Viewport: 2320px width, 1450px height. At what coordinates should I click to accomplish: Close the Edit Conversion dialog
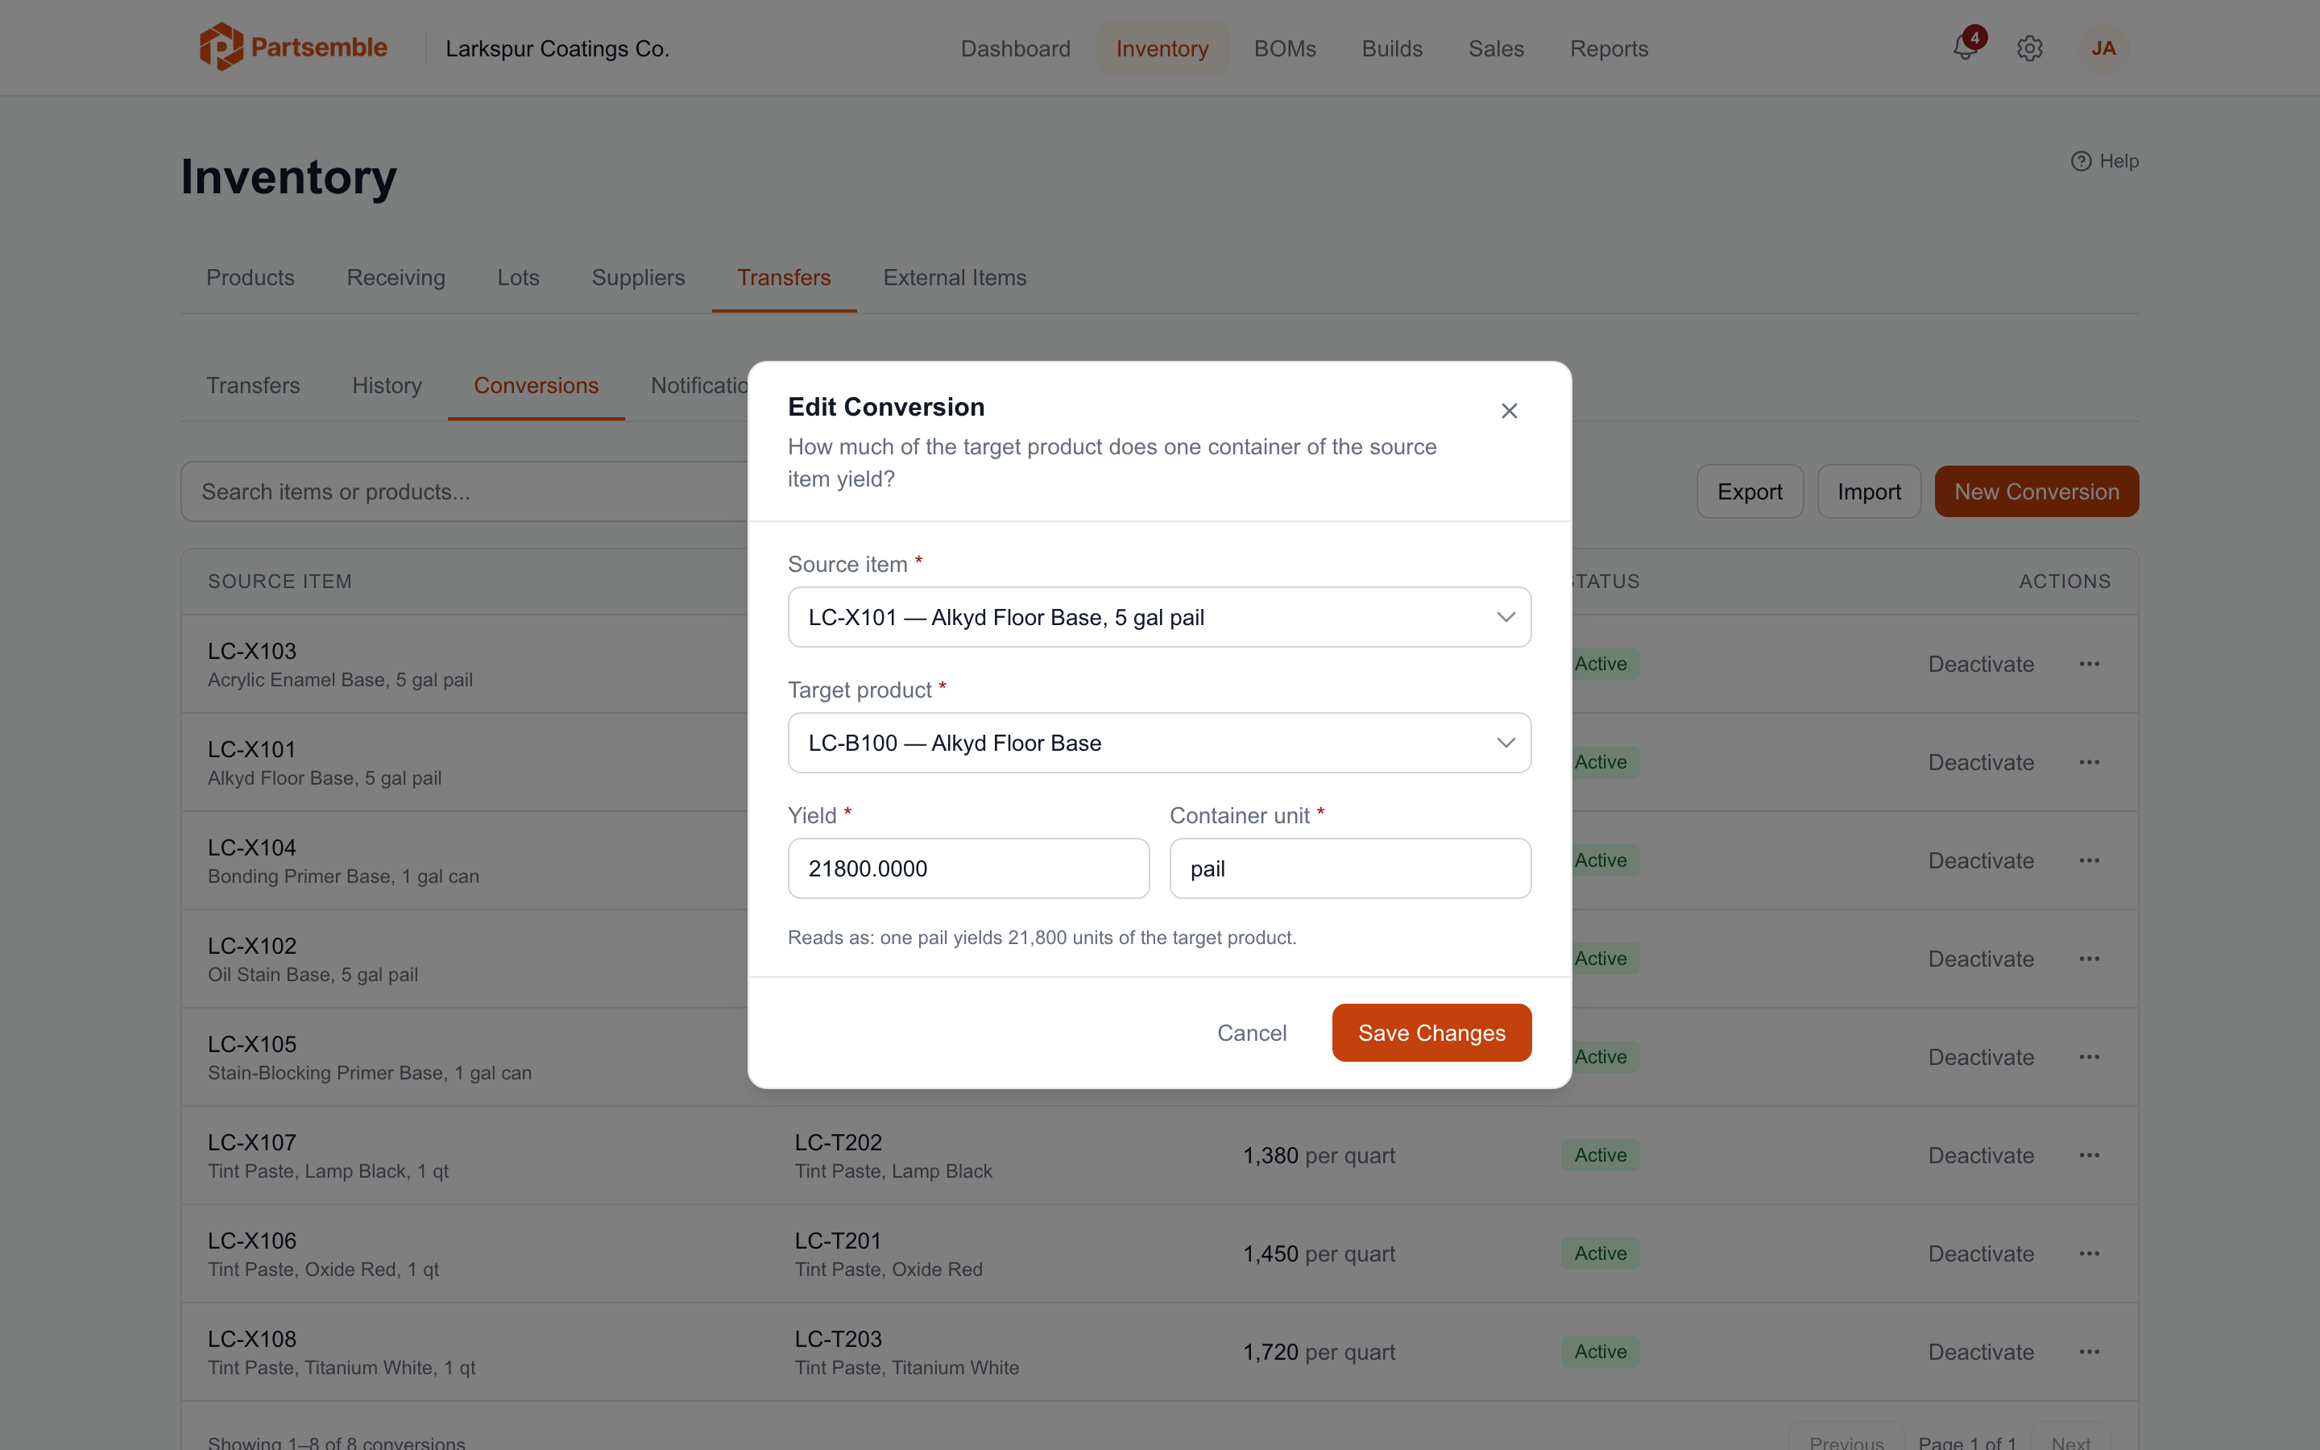click(1509, 411)
